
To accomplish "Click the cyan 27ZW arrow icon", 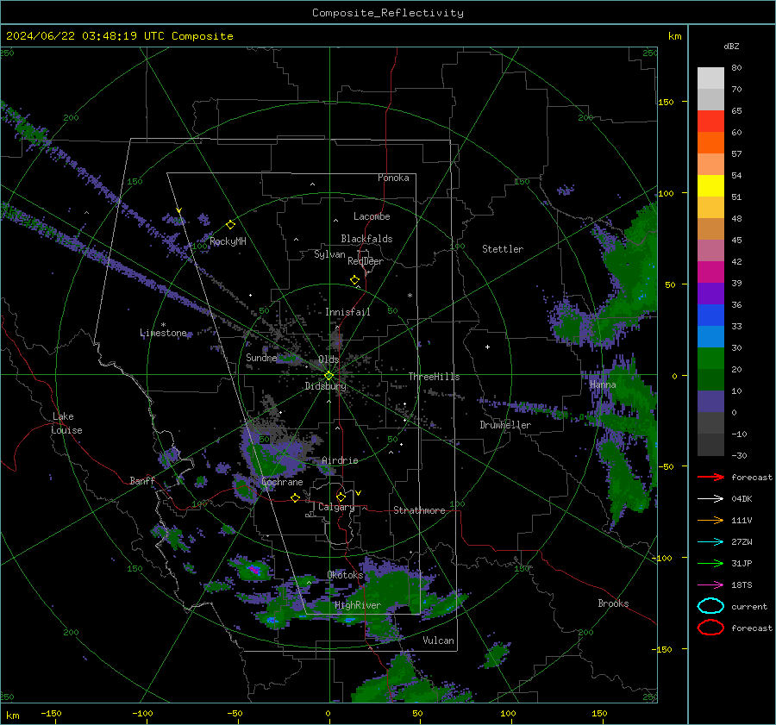I will click(710, 542).
